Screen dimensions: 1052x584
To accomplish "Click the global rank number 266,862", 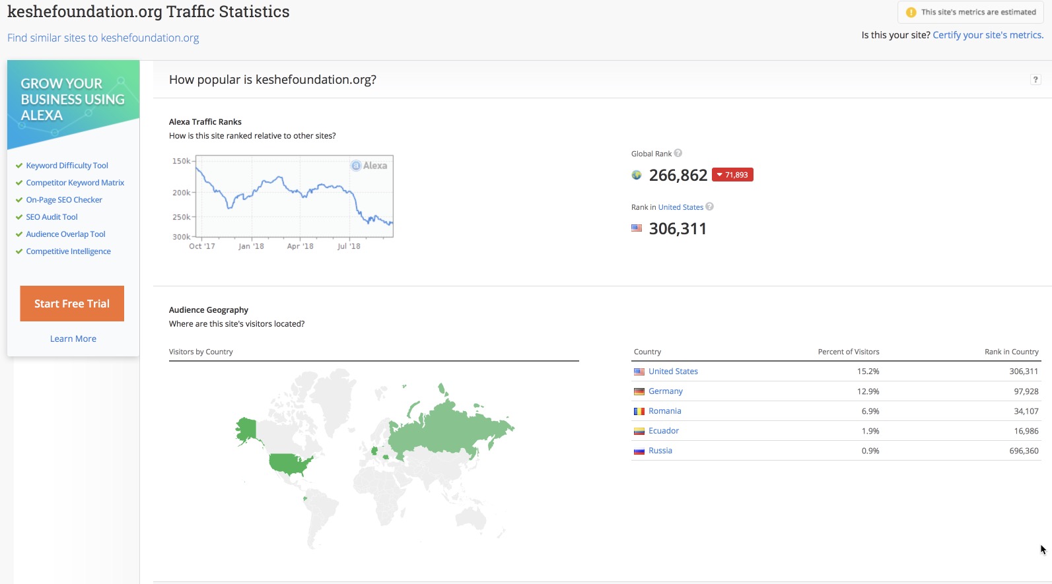I will pyautogui.click(x=678, y=175).
